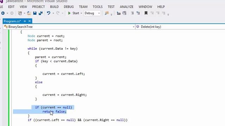Expand the Start button dropdown arrow

tap(81, 13)
